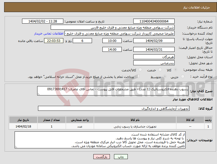
Task: Click the شماره نیاز field 1104004340000064
Action: coord(154,21)
